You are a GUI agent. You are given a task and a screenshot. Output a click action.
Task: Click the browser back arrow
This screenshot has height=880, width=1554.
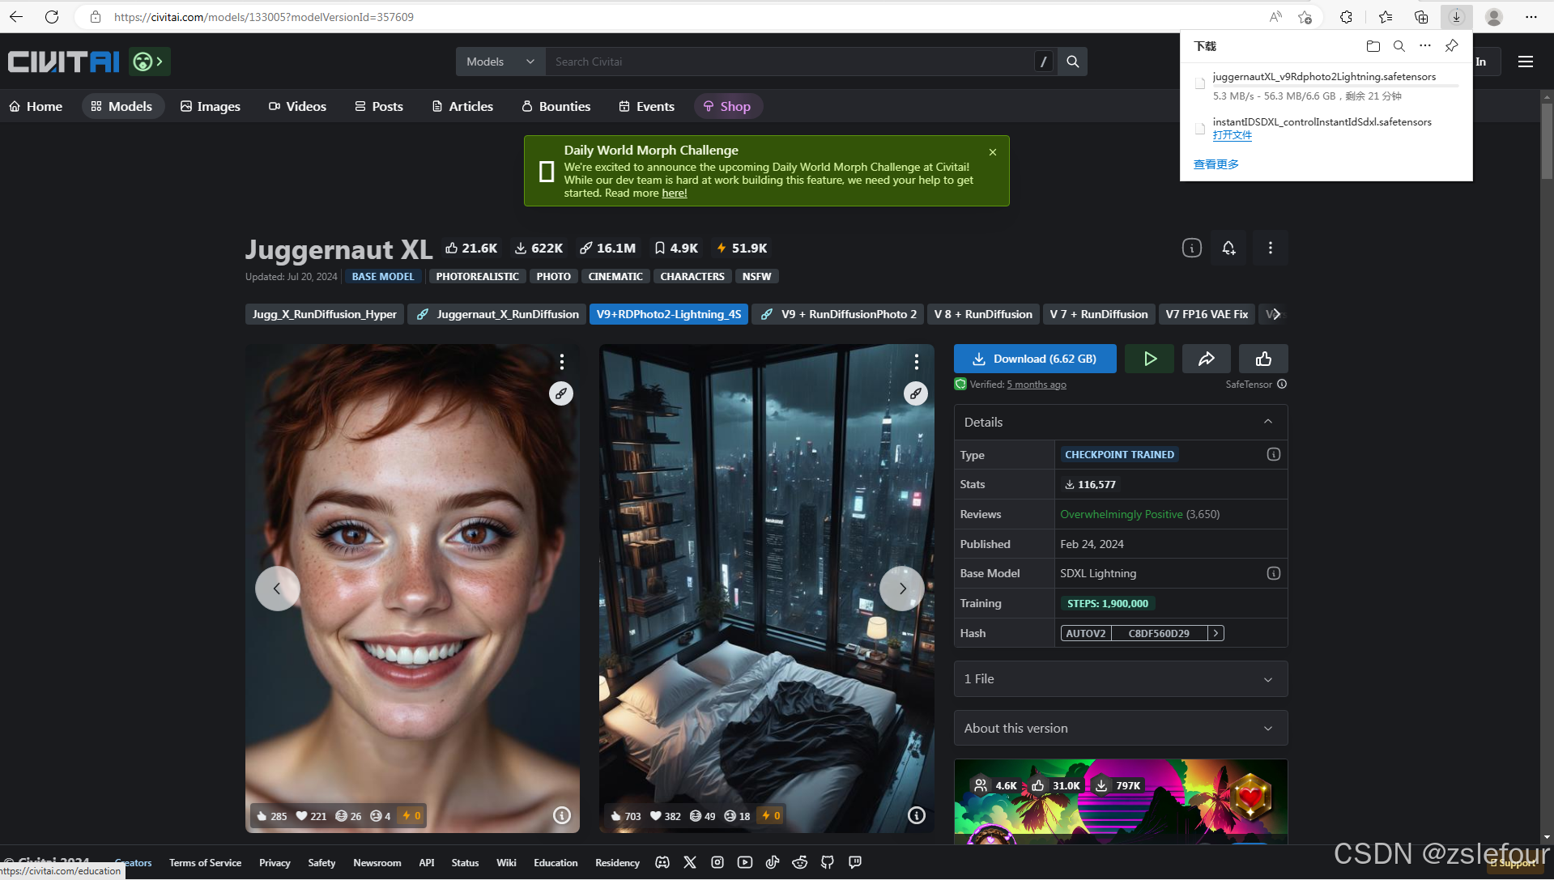tap(16, 16)
